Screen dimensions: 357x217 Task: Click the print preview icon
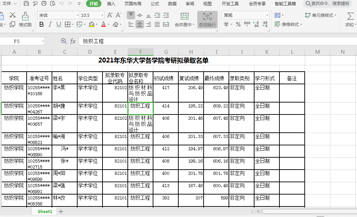coord(53,3)
